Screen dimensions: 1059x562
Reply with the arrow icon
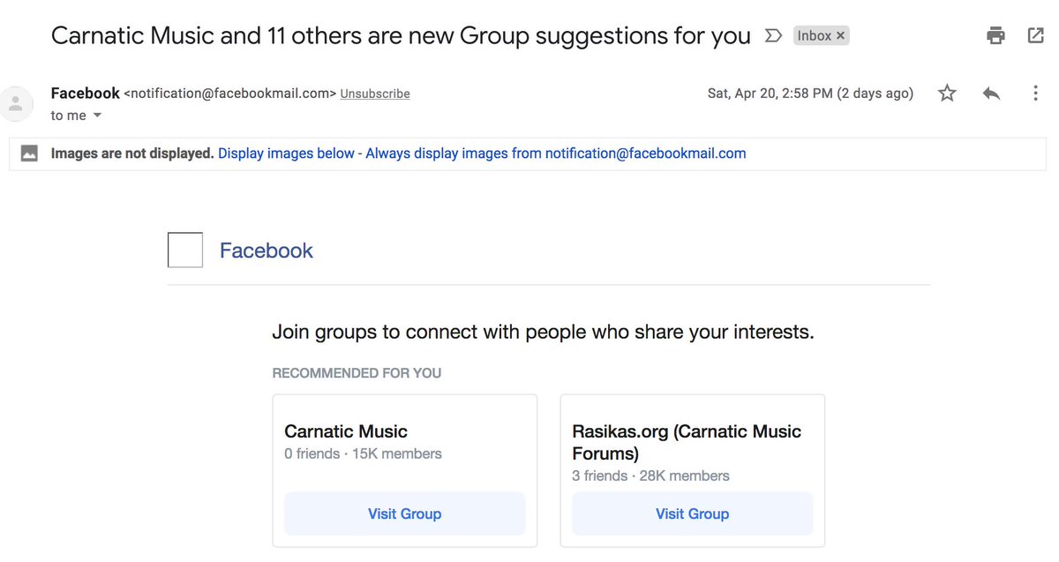point(991,94)
